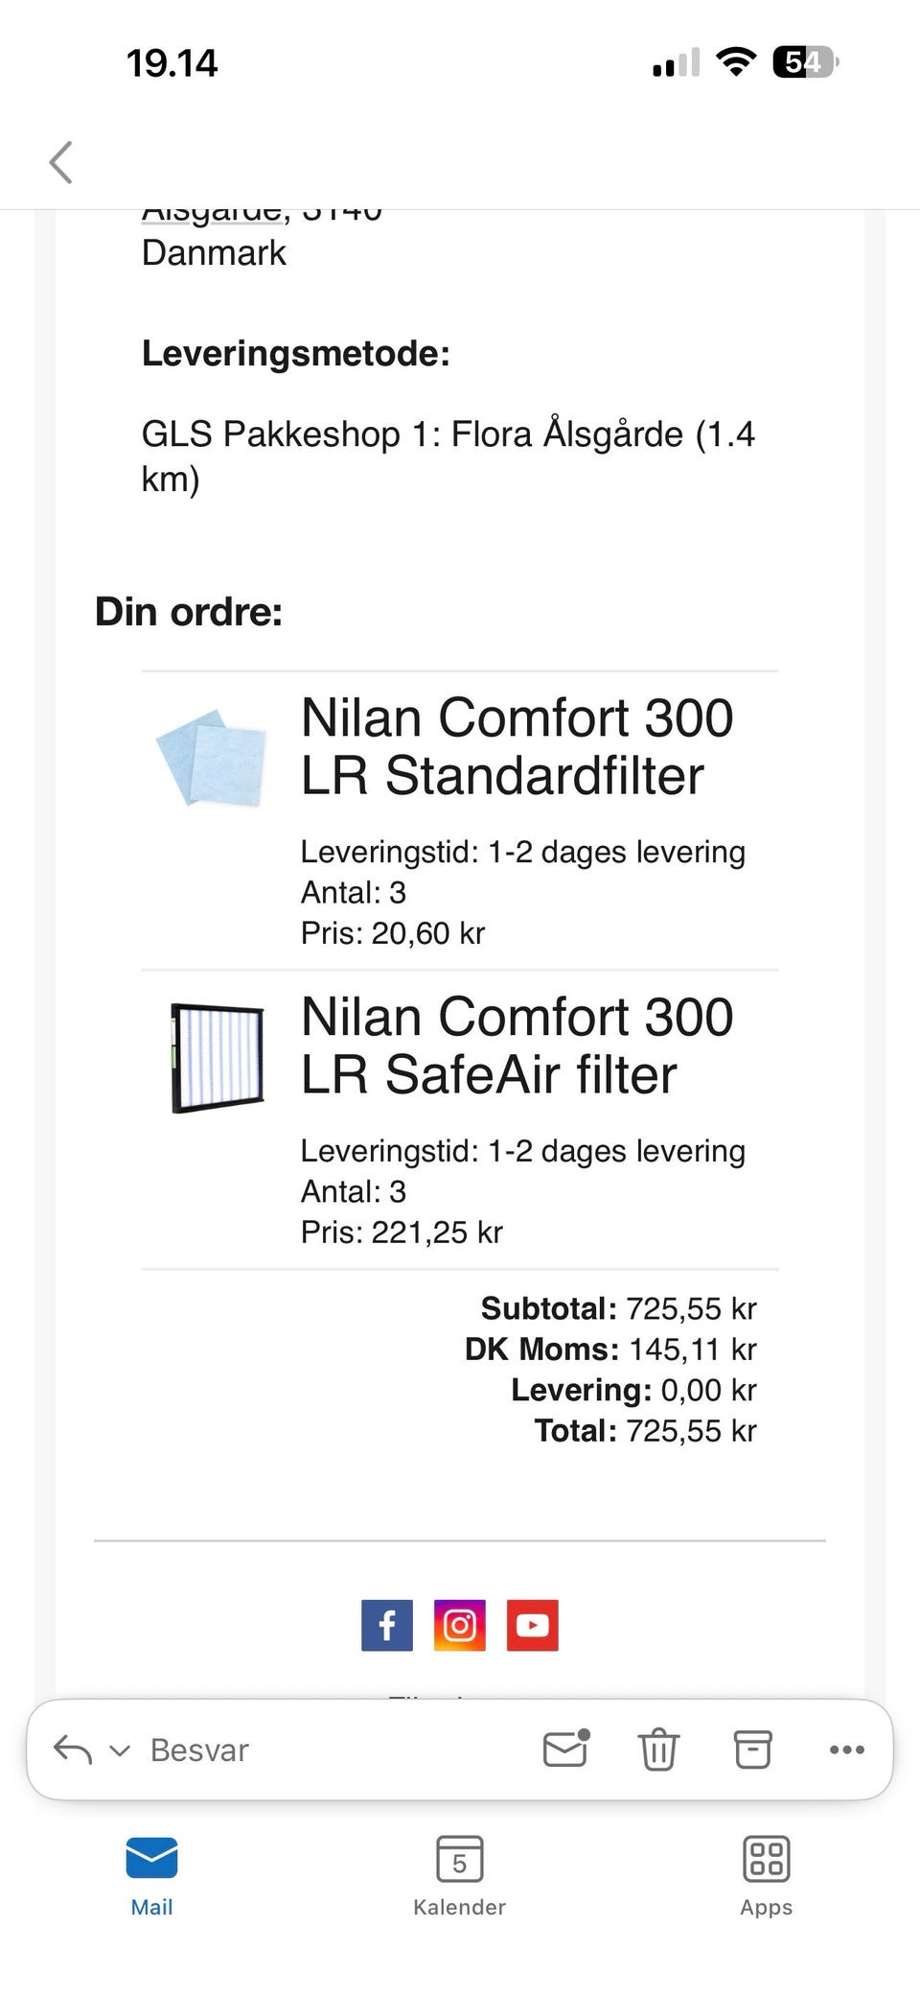This screenshot has height=1996, width=920.
Task: Open the YouTube channel icon
Action: pyautogui.click(x=533, y=1625)
